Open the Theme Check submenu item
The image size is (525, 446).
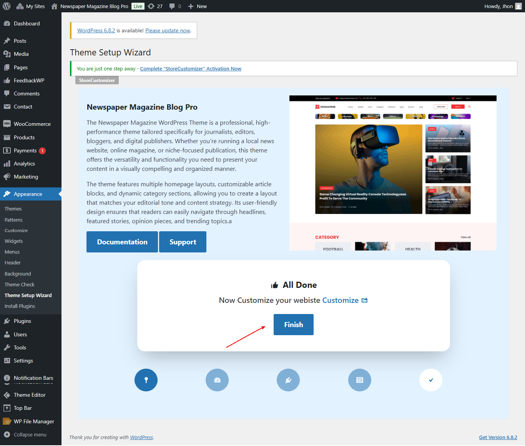tap(20, 284)
